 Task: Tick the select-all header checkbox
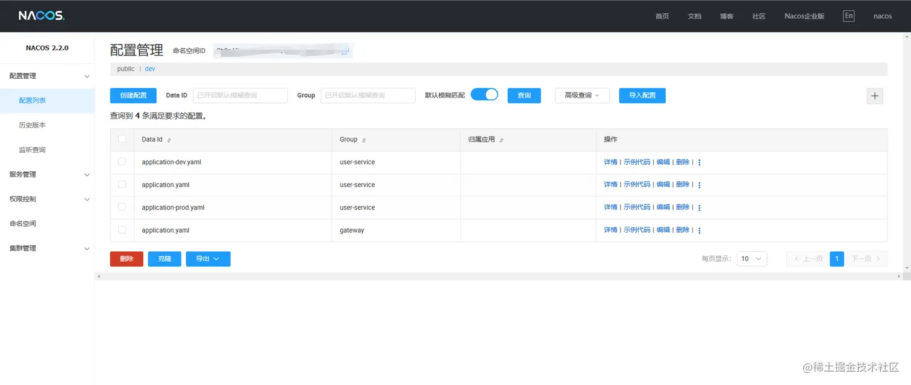122,139
